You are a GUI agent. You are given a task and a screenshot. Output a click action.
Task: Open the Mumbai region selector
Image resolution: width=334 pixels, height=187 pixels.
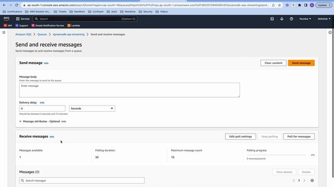click(305, 19)
